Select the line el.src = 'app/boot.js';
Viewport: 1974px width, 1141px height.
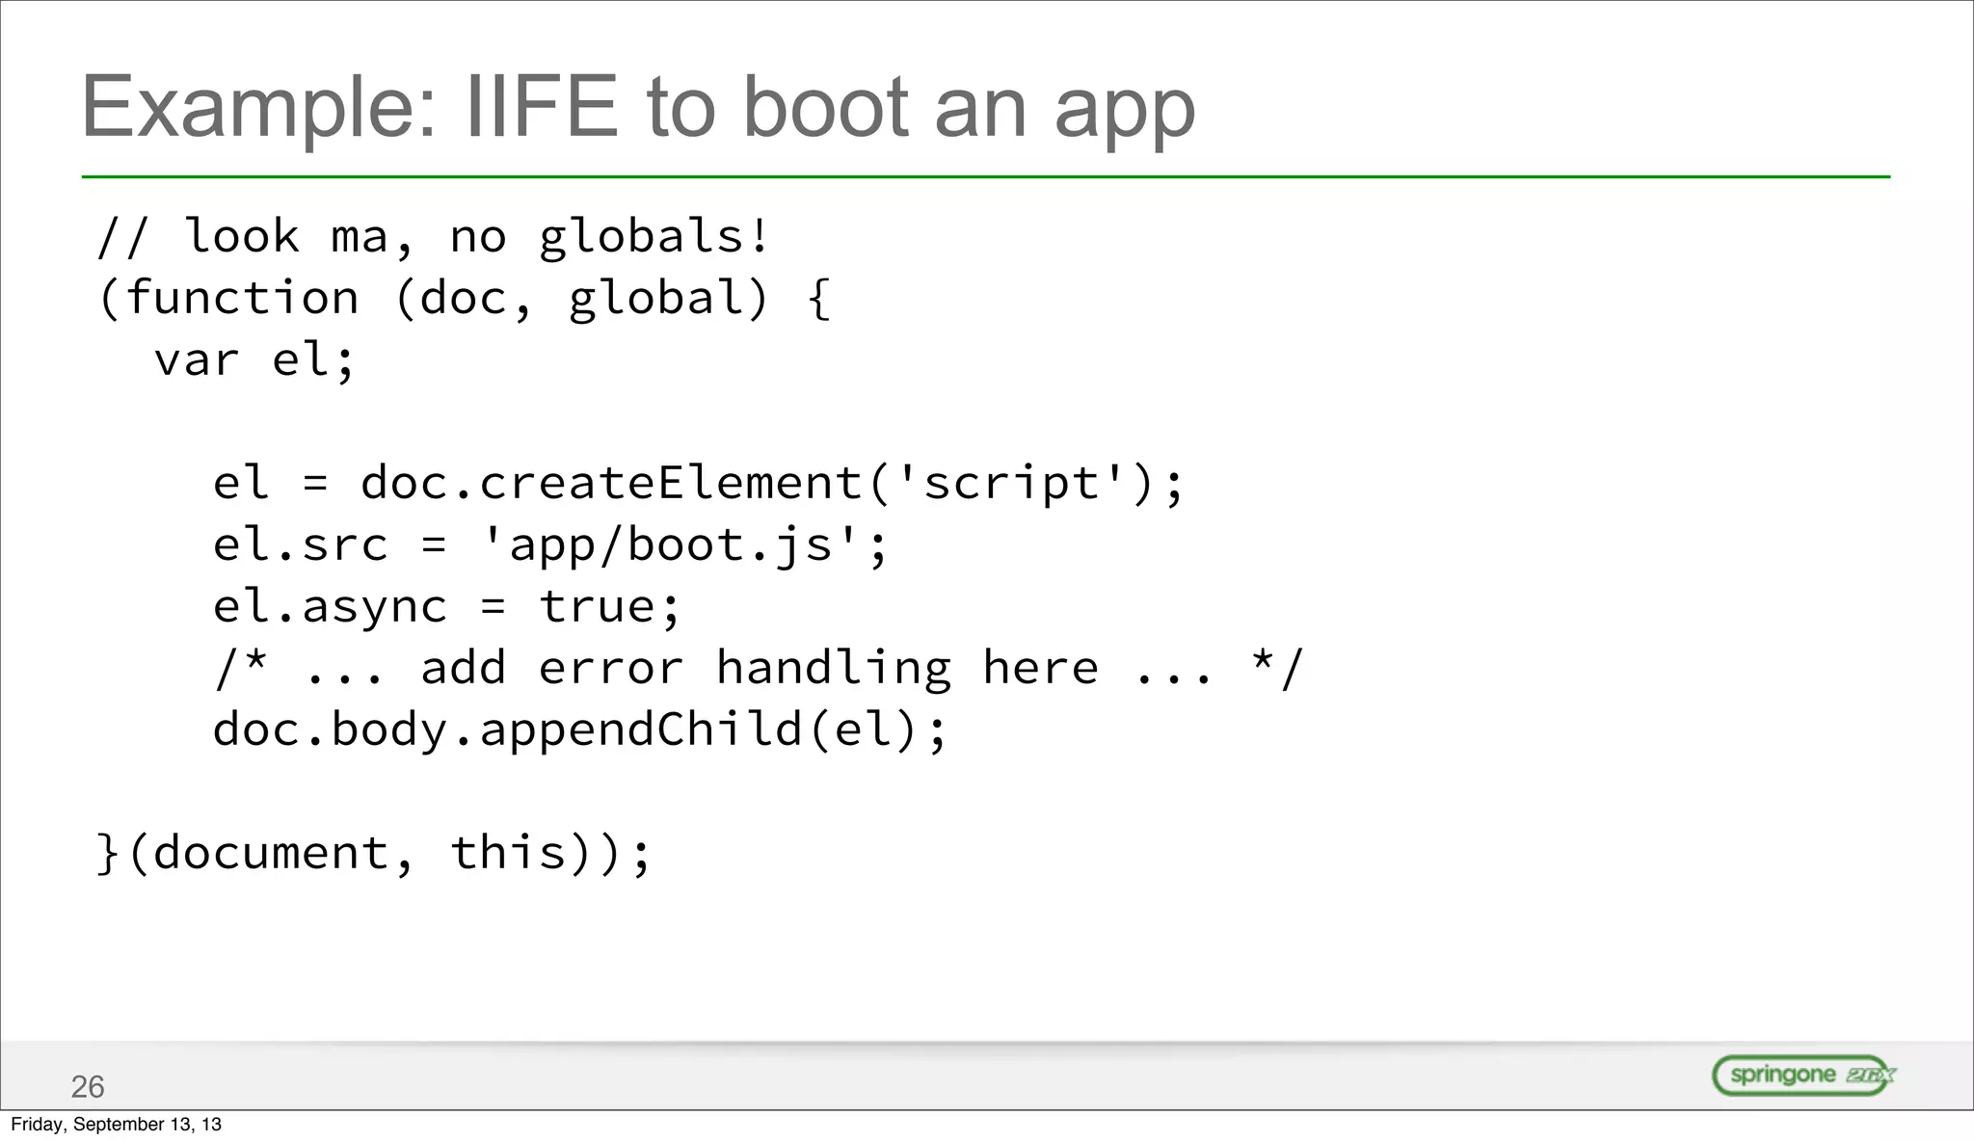549,545
